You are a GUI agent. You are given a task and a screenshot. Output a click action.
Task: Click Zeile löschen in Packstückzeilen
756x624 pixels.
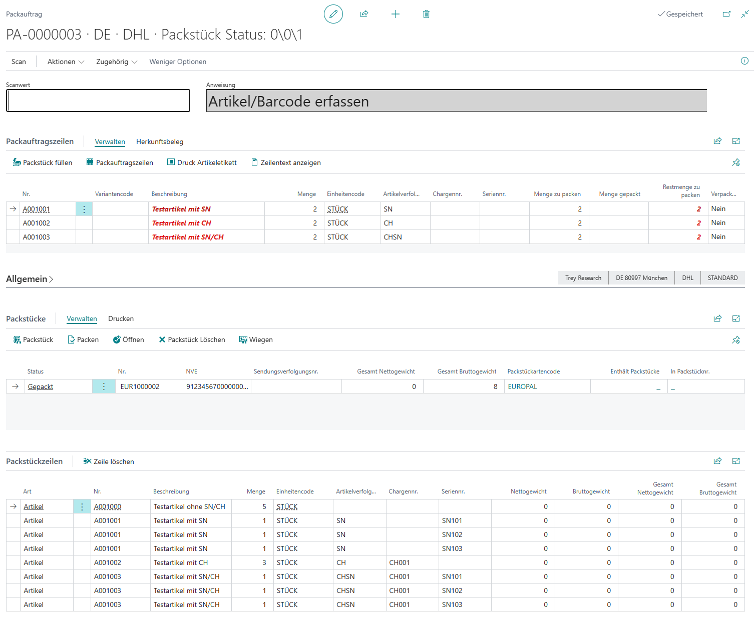109,461
